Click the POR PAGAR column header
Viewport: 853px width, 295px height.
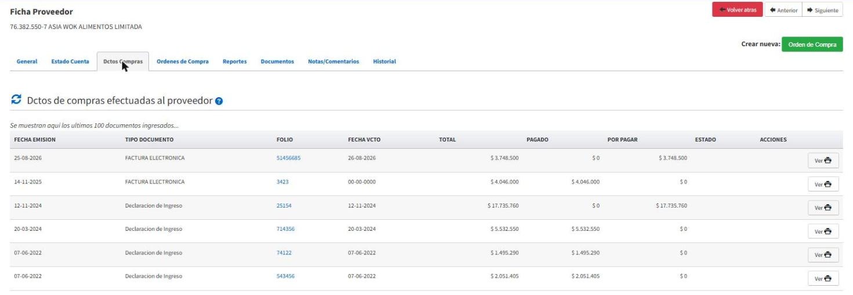(x=622, y=139)
